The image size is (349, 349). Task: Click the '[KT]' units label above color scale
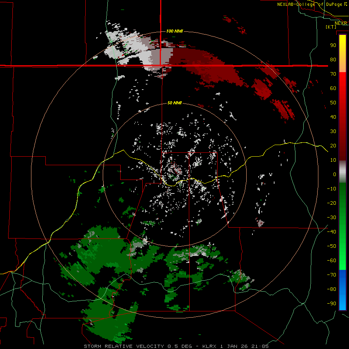tap(331, 27)
